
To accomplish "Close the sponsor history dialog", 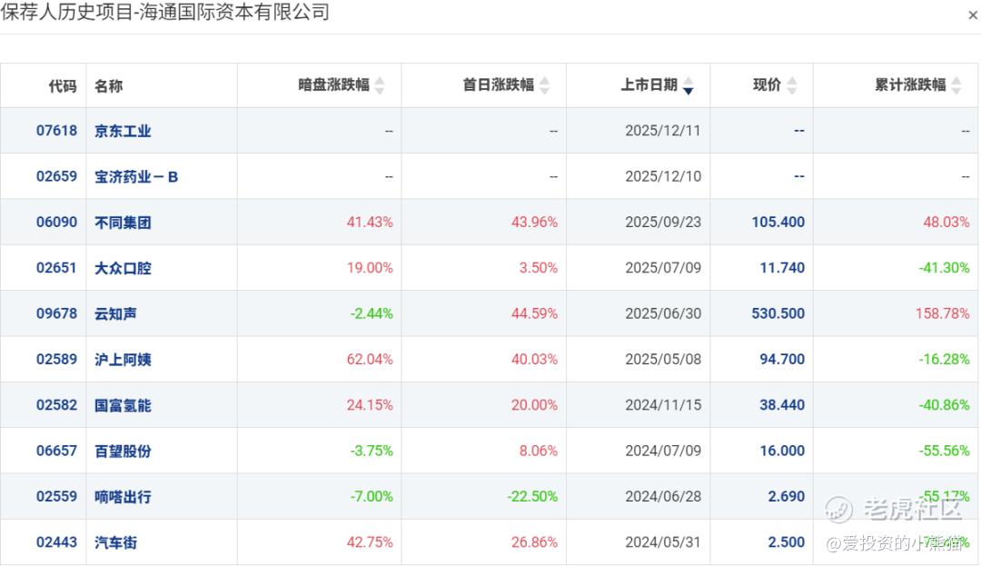I will 973,15.
